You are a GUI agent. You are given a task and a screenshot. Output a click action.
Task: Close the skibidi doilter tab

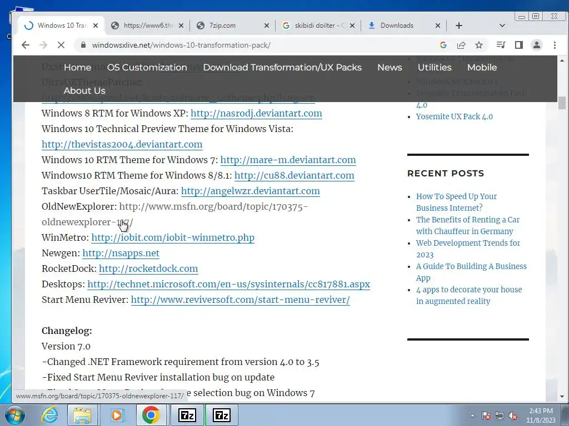tap(352, 26)
